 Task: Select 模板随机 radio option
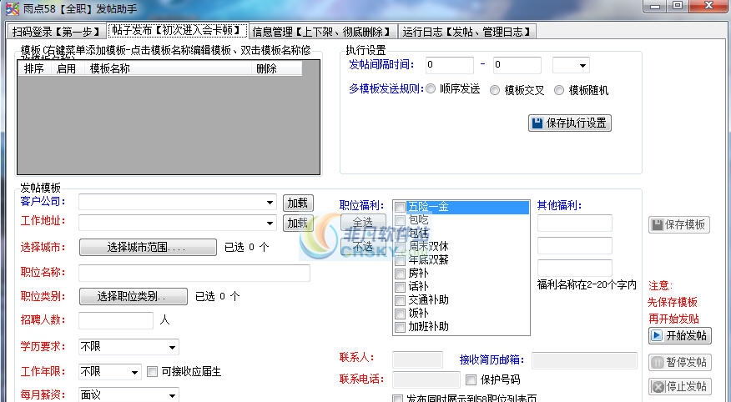559,90
